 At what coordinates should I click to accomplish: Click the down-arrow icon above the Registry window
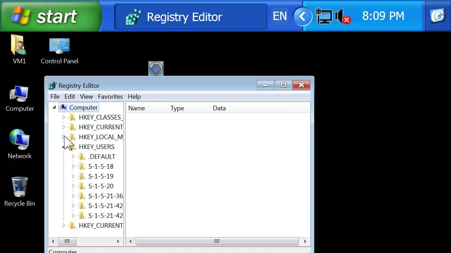pyautogui.click(x=156, y=69)
